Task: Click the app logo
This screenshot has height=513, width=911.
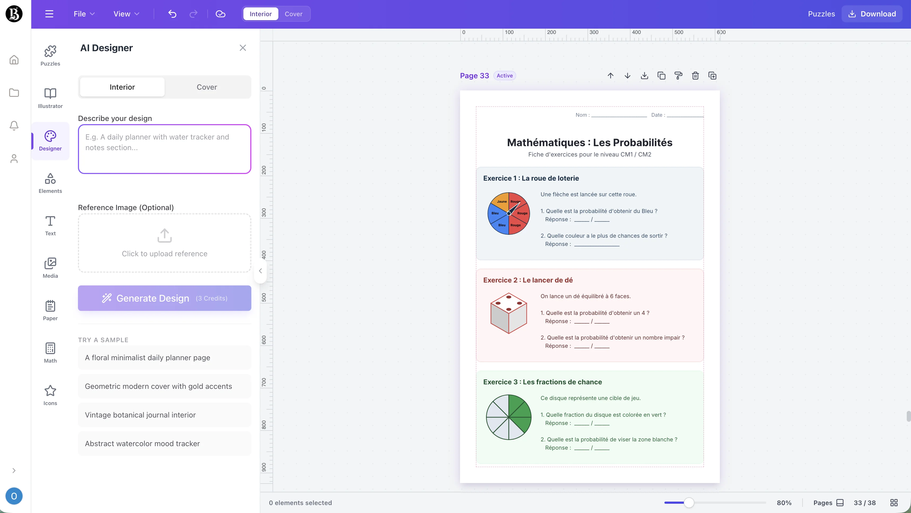Action: [14, 14]
